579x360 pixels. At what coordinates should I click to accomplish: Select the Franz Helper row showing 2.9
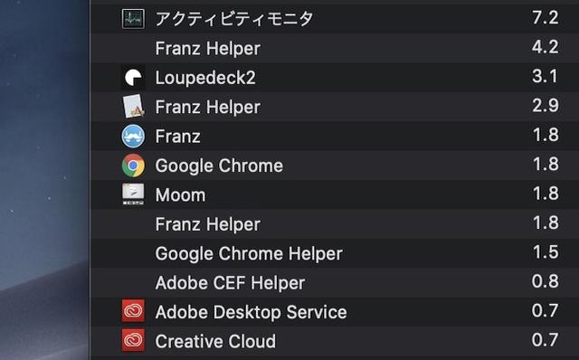point(335,107)
